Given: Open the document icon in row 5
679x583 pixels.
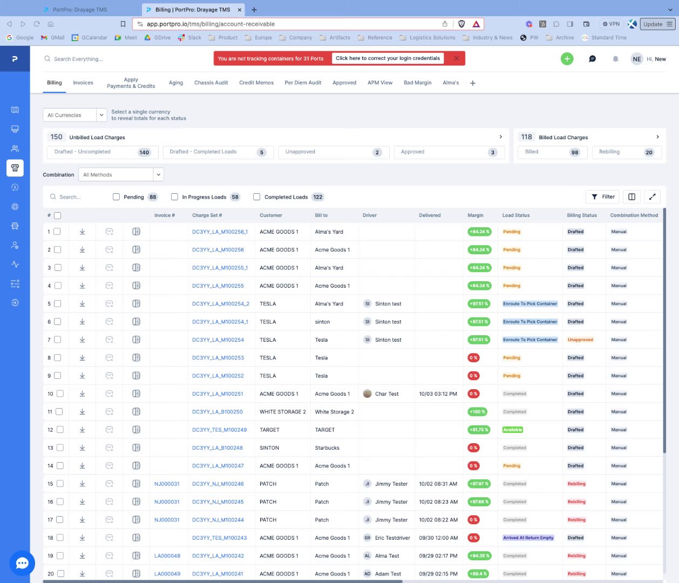Looking at the screenshot, I should coord(136,304).
